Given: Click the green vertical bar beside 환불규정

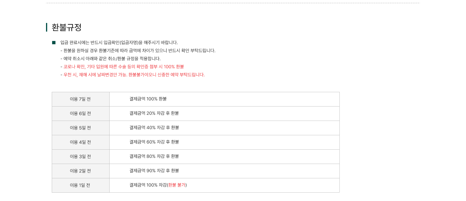Looking at the screenshot, I should click(x=47, y=27).
